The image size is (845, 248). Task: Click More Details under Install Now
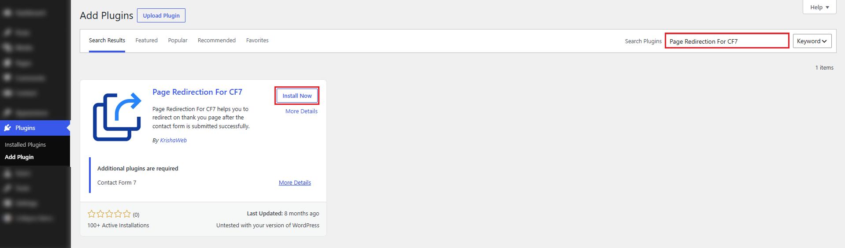(301, 111)
